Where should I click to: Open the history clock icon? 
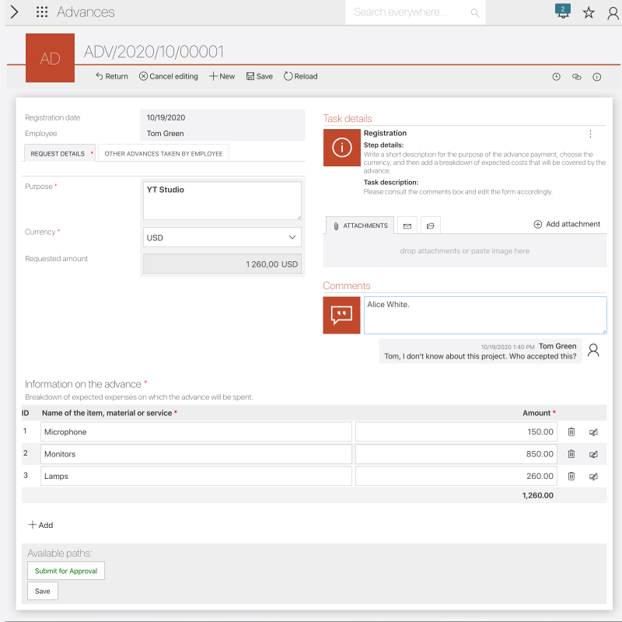556,77
